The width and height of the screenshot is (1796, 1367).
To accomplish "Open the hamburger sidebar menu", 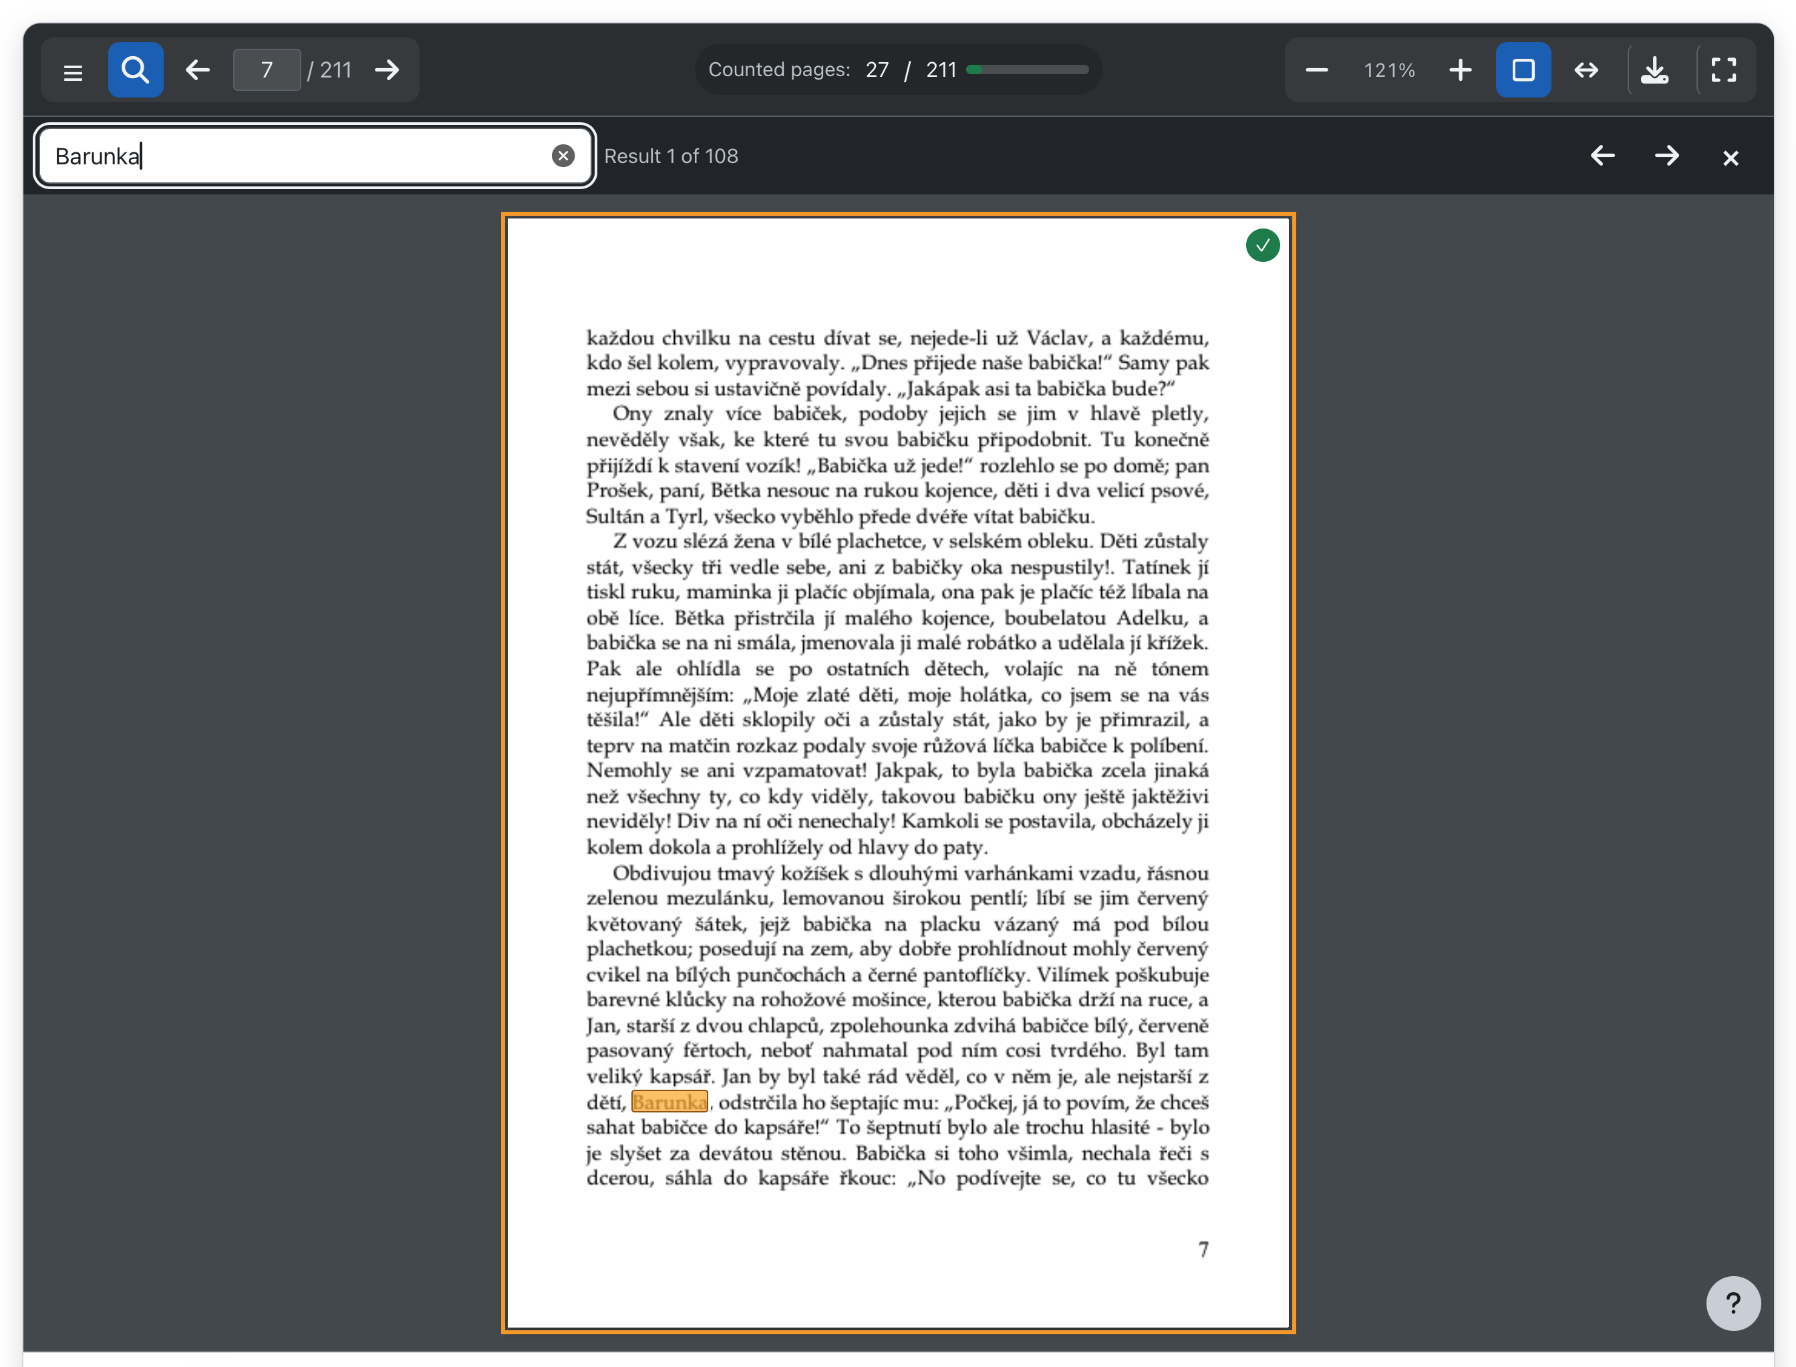I will [x=73, y=71].
